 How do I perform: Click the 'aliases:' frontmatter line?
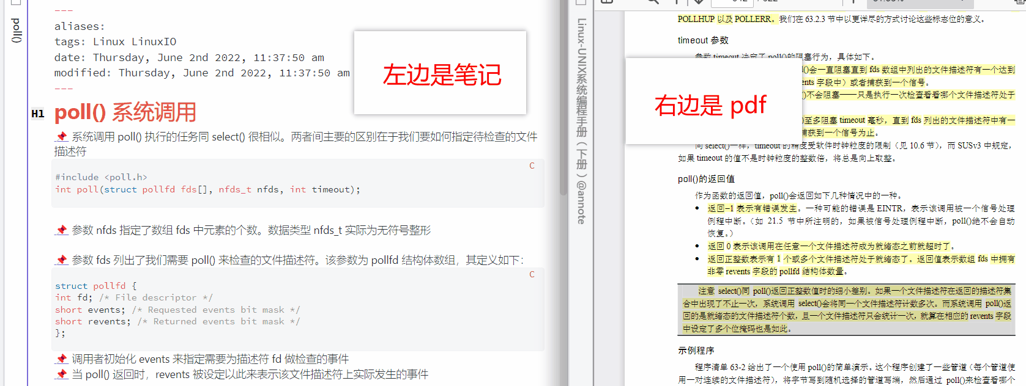pos(80,26)
